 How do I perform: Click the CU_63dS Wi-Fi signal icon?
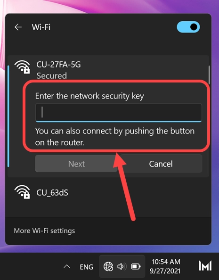[22, 192]
